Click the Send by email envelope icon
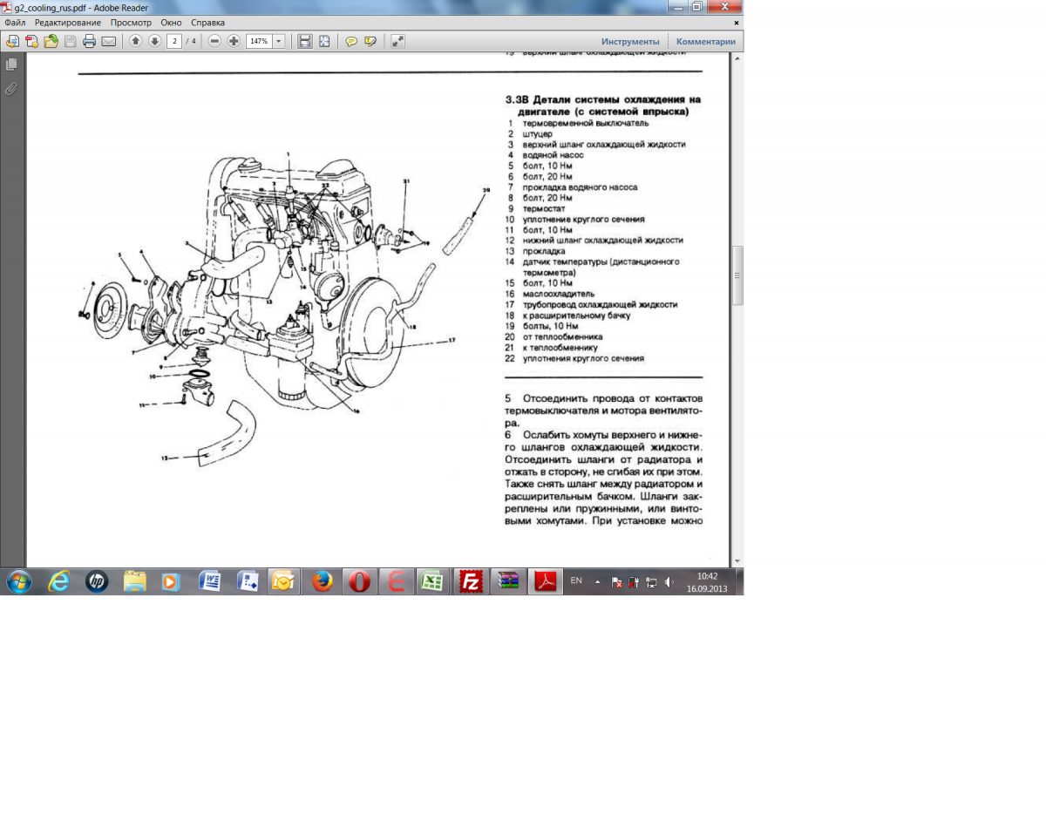 pyautogui.click(x=108, y=41)
